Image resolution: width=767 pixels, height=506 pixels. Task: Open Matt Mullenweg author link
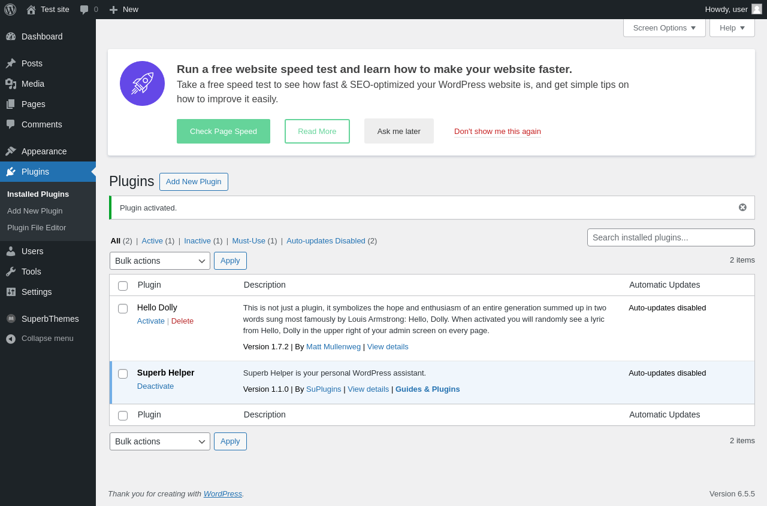click(333, 347)
